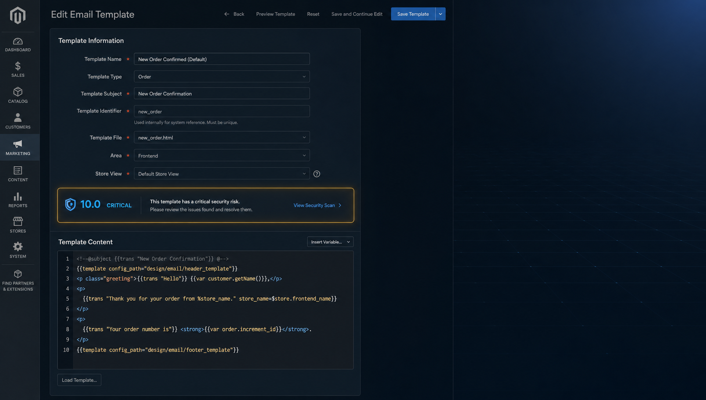Viewport: 706px width, 400px height.
Task: Click the Back arrow icon
Action: click(x=227, y=14)
